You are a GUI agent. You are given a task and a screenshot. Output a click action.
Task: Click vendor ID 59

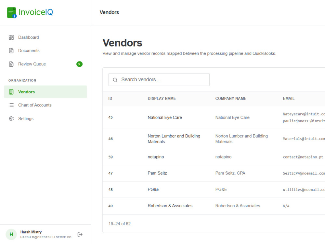[110, 157]
